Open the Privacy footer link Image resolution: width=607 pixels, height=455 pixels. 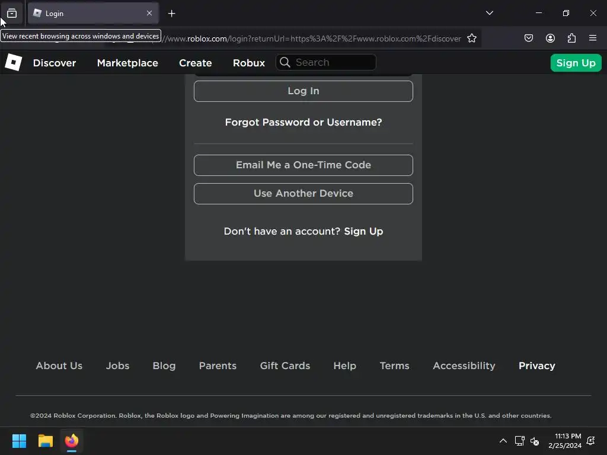click(x=536, y=366)
